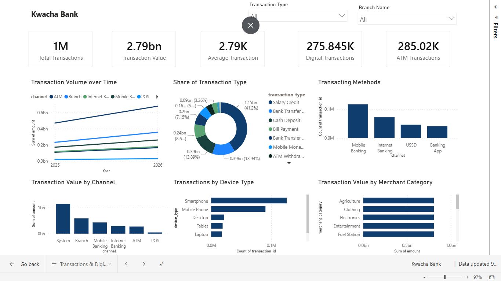This screenshot has width=501, height=281.
Task: Select ATM Withdra... in the transaction_type legend
Action: 287,156
